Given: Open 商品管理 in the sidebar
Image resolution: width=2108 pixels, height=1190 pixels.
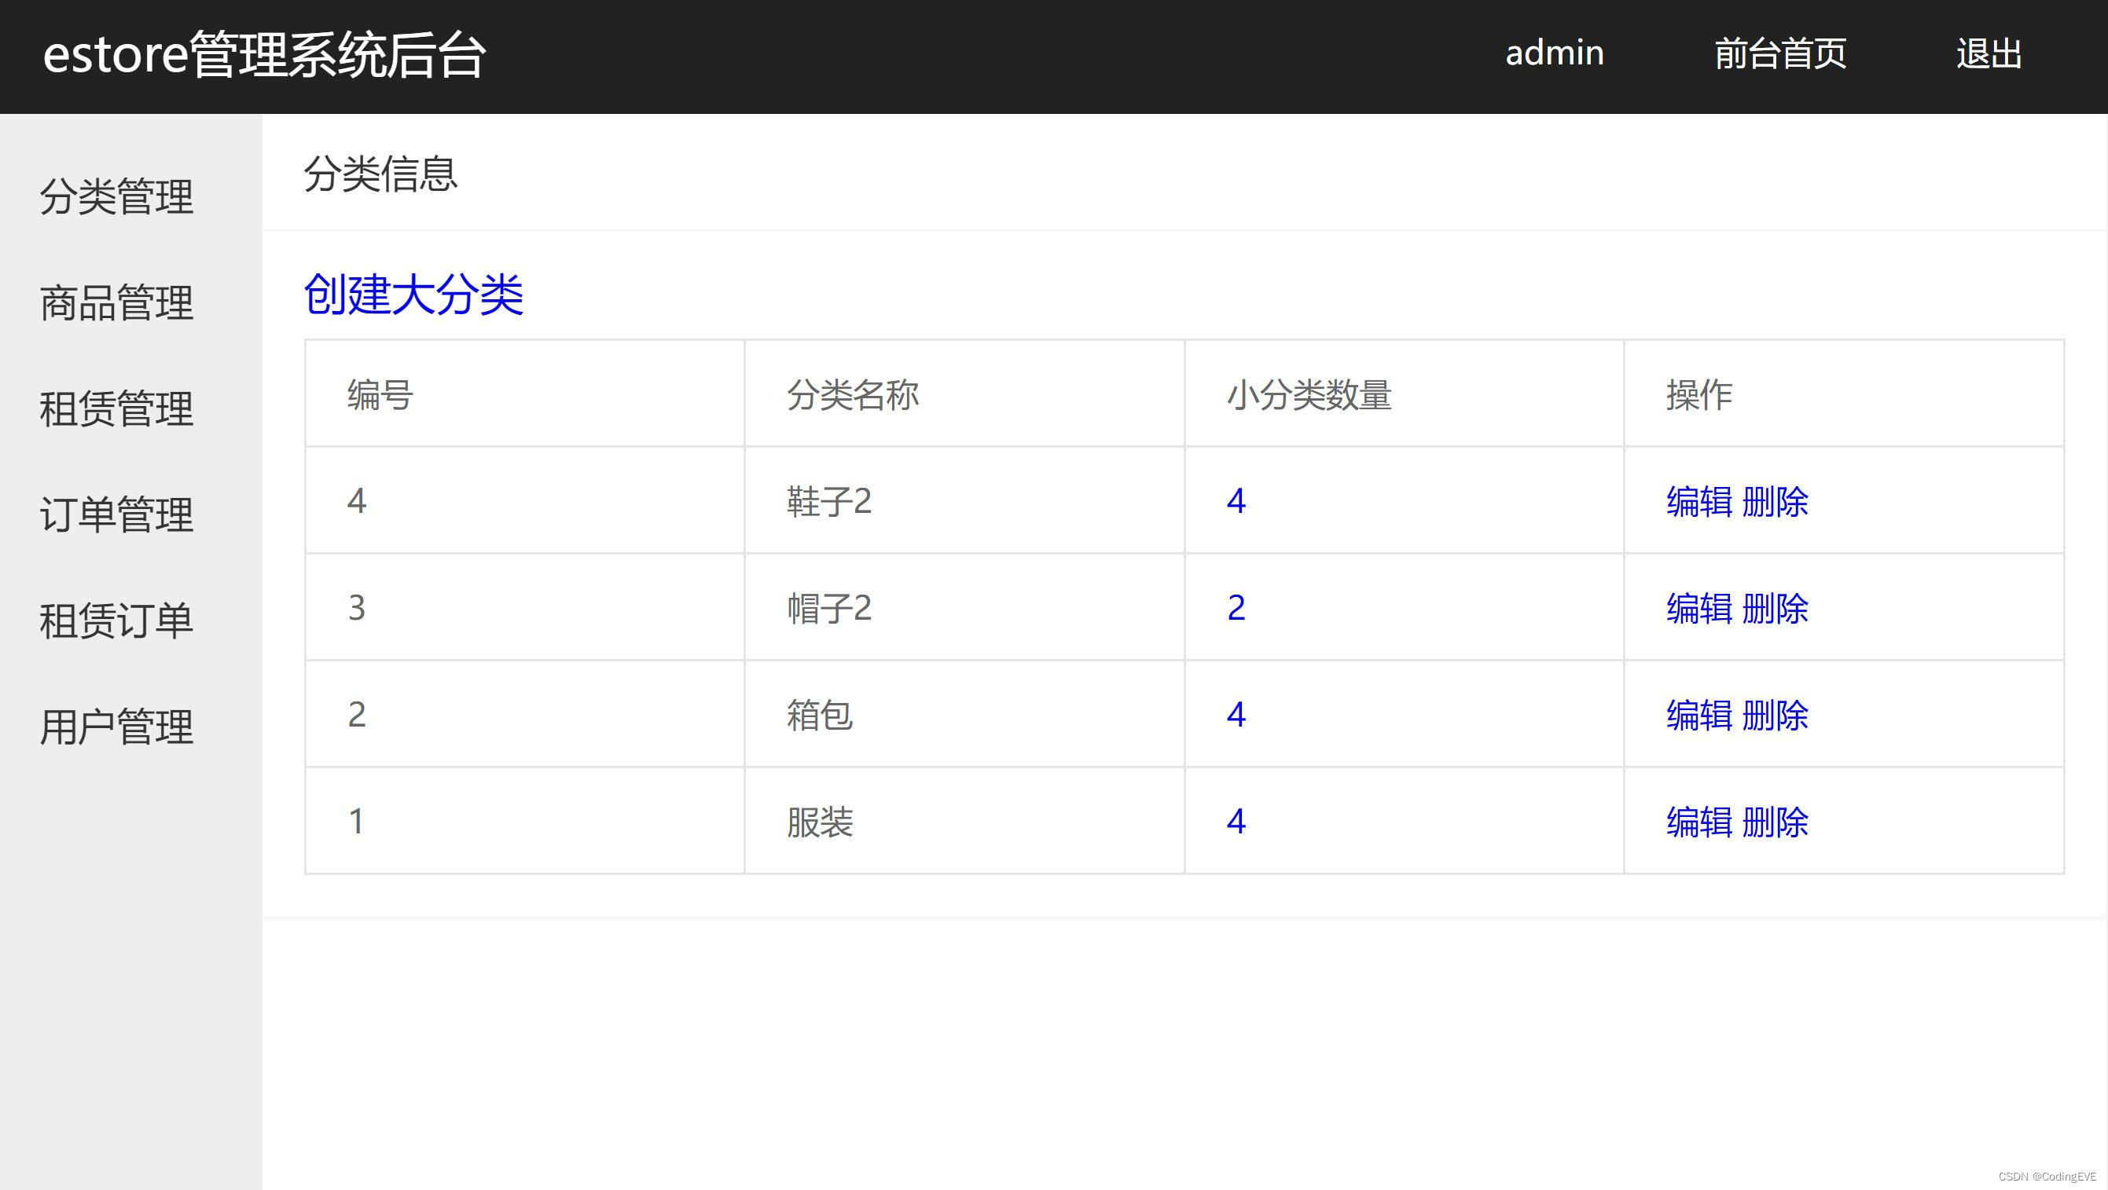Looking at the screenshot, I should pos(116,303).
